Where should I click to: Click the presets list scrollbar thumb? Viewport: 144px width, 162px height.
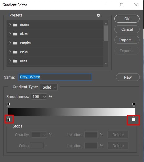pyautogui.click(x=106, y=33)
